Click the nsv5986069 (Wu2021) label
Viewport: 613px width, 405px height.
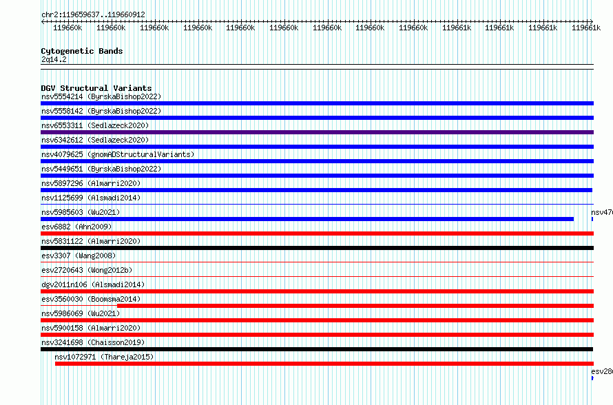tap(81, 313)
